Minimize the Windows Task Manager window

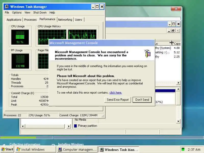[x=93, y=7]
